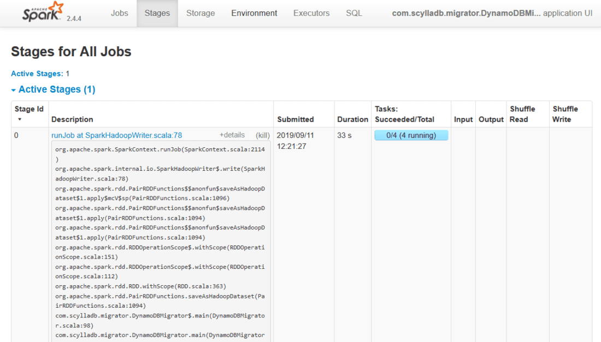Screen dimensions: 601x342
Task: Open the Storage tab
Action: (x=201, y=13)
